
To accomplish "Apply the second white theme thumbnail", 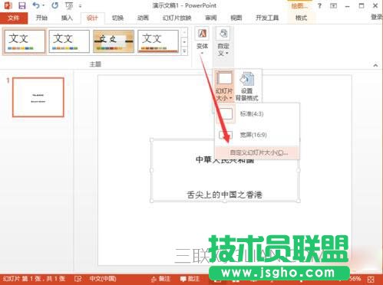I will pyautogui.click(x=69, y=41).
